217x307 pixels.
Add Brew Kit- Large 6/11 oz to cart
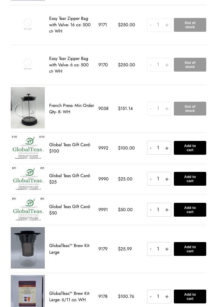tap(190, 296)
